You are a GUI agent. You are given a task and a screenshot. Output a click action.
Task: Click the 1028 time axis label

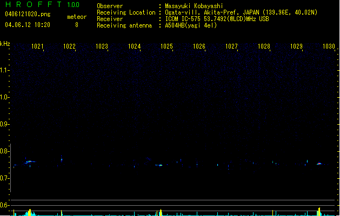tap(264, 46)
